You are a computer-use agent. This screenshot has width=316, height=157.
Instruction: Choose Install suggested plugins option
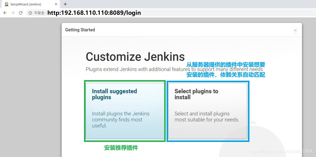pos(125,111)
